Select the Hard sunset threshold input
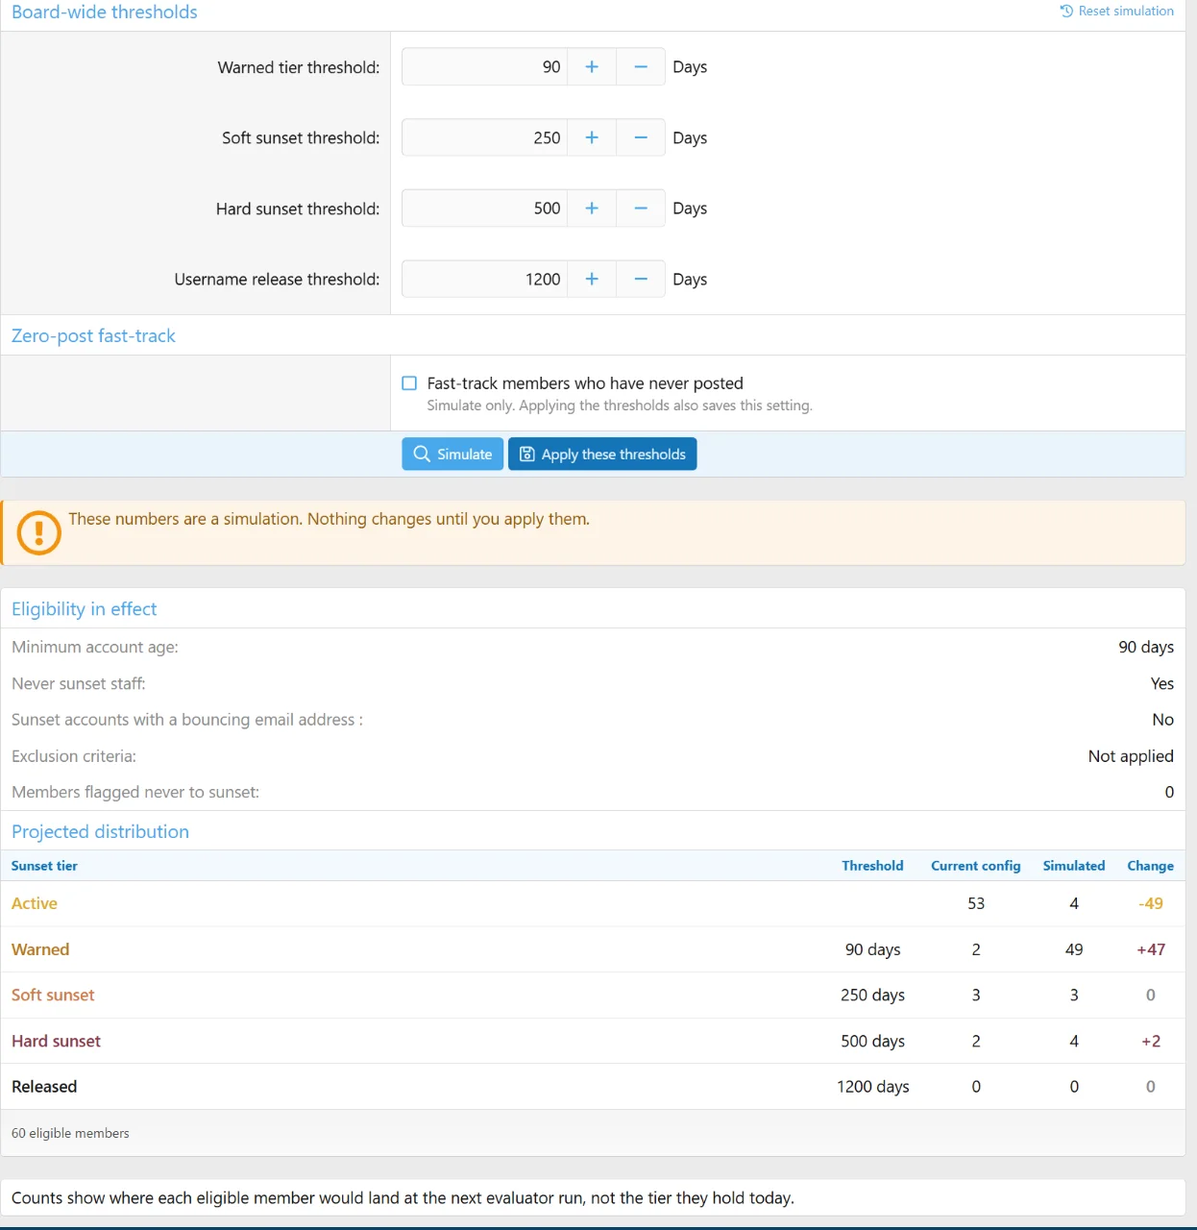 click(485, 209)
